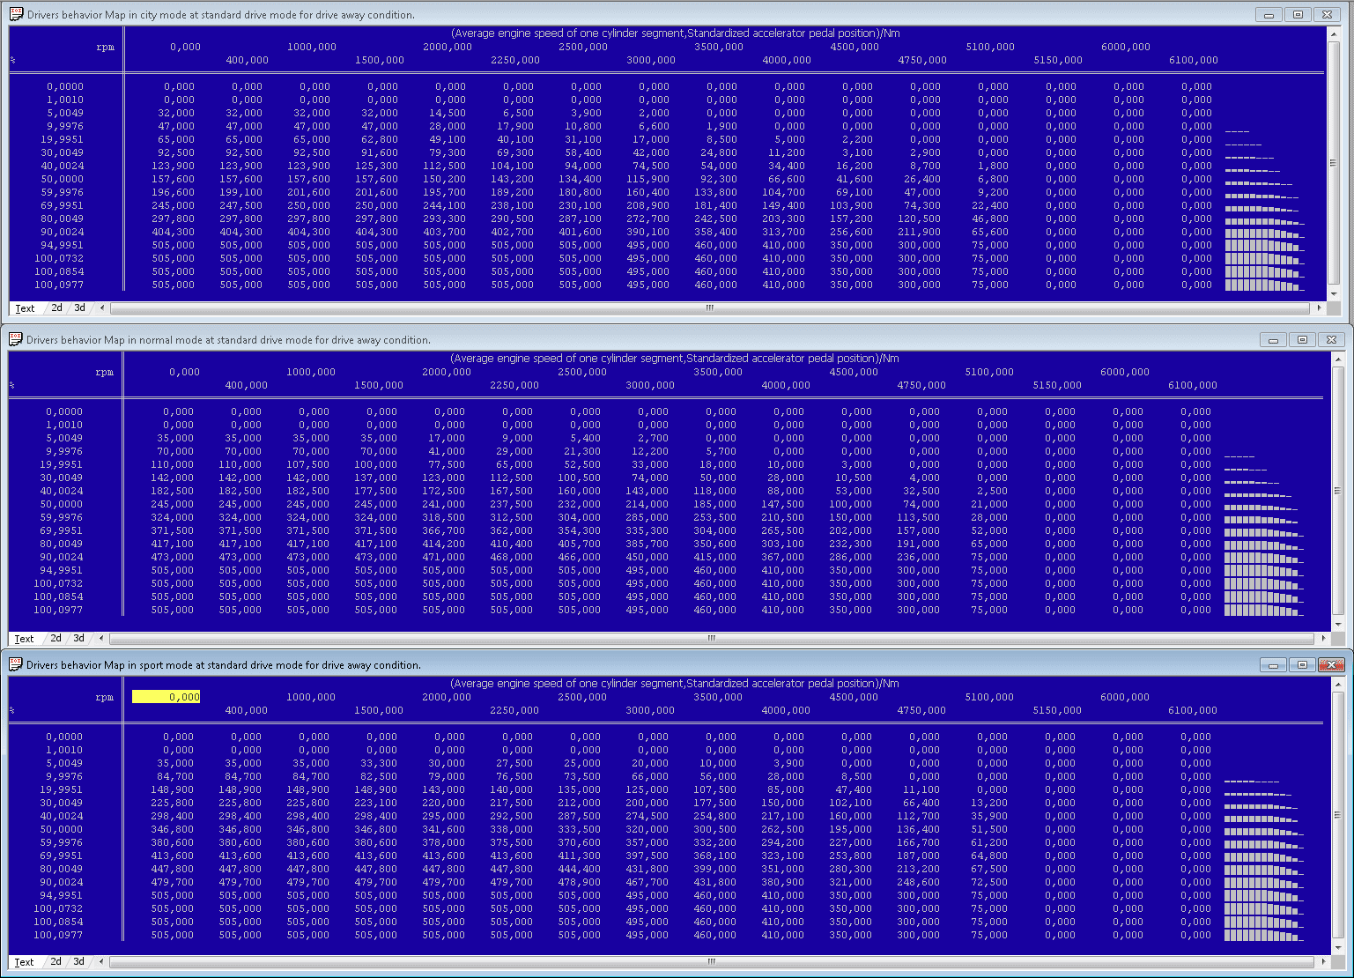
Task: Click the normal mode window's title bar icon
Action: 16,339
